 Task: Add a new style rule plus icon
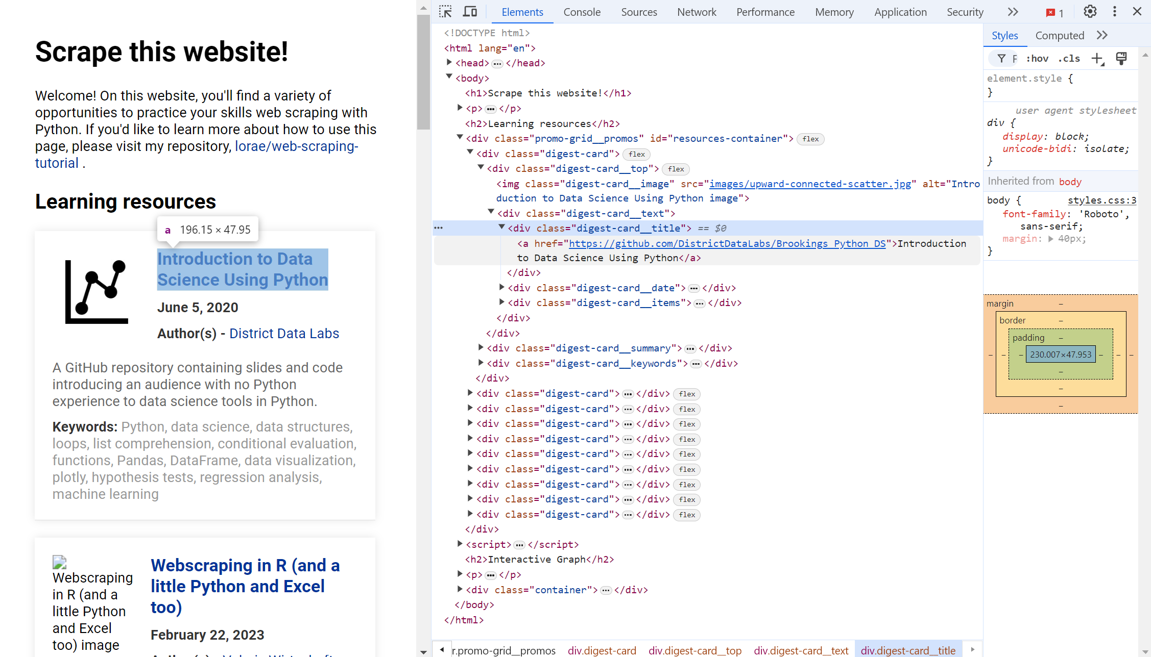[1097, 59]
